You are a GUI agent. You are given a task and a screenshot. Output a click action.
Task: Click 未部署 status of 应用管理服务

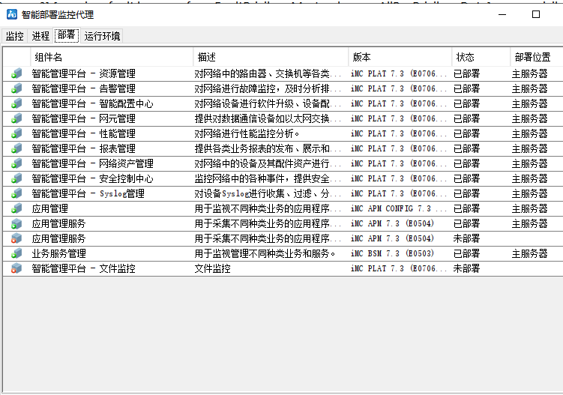pyautogui.click(x=466, y=238)
